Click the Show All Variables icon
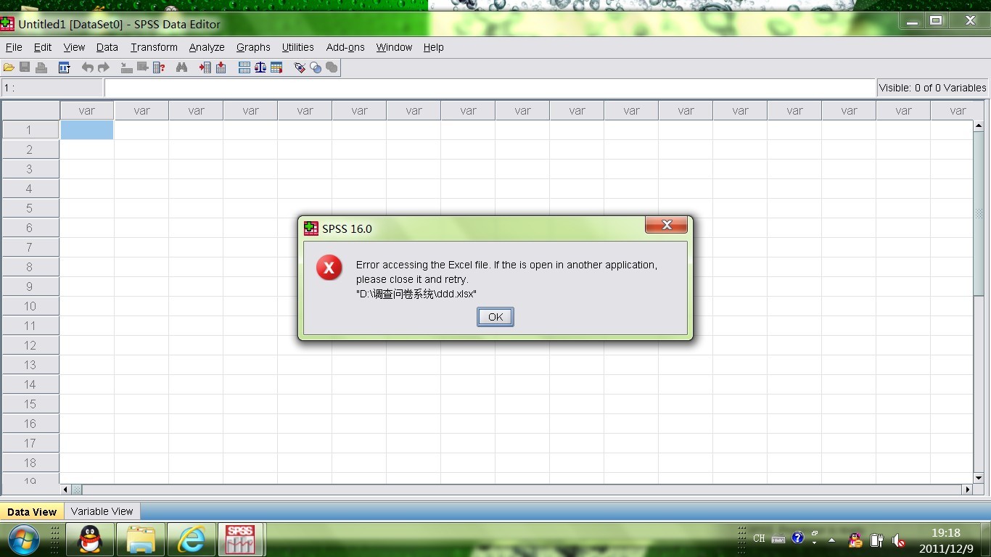Screen dimensions: 991x557 tap(332, 67)
